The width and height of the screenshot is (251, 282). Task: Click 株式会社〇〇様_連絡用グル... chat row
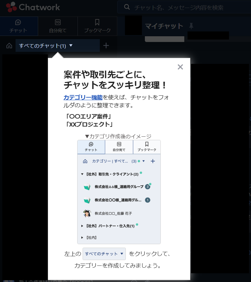pyautogui.click(x=119, y=200)
